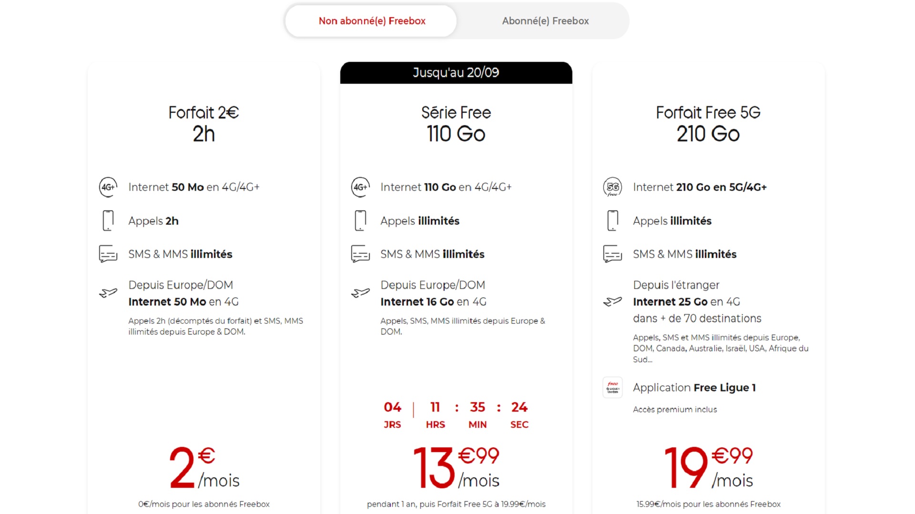Image resolution: width=915 pixels, height=514 pixels.
Task: Click the 4G+ icon in Série Free
Action: [x=360, y=187]
